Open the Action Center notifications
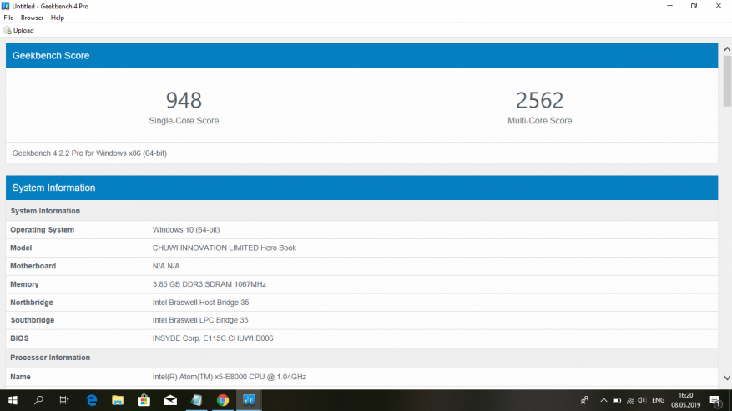The image size is (732, 411). (x=715, y=400)
